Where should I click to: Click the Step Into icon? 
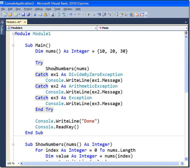[x=99, y=15]
